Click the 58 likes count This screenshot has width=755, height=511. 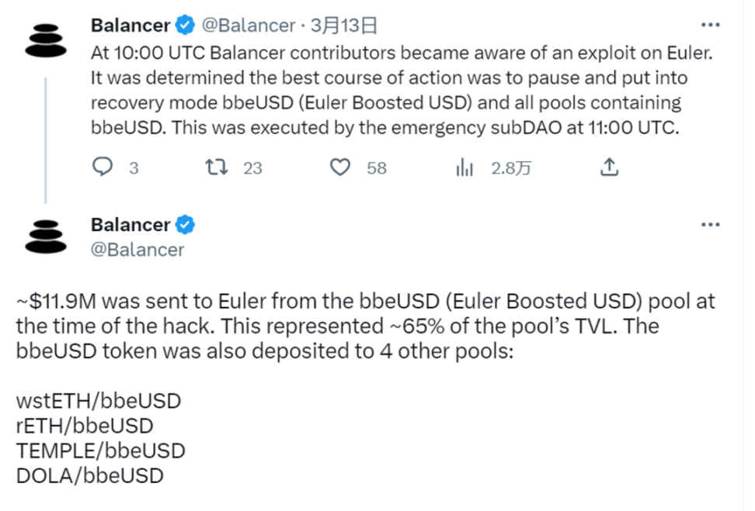[377, 167]
